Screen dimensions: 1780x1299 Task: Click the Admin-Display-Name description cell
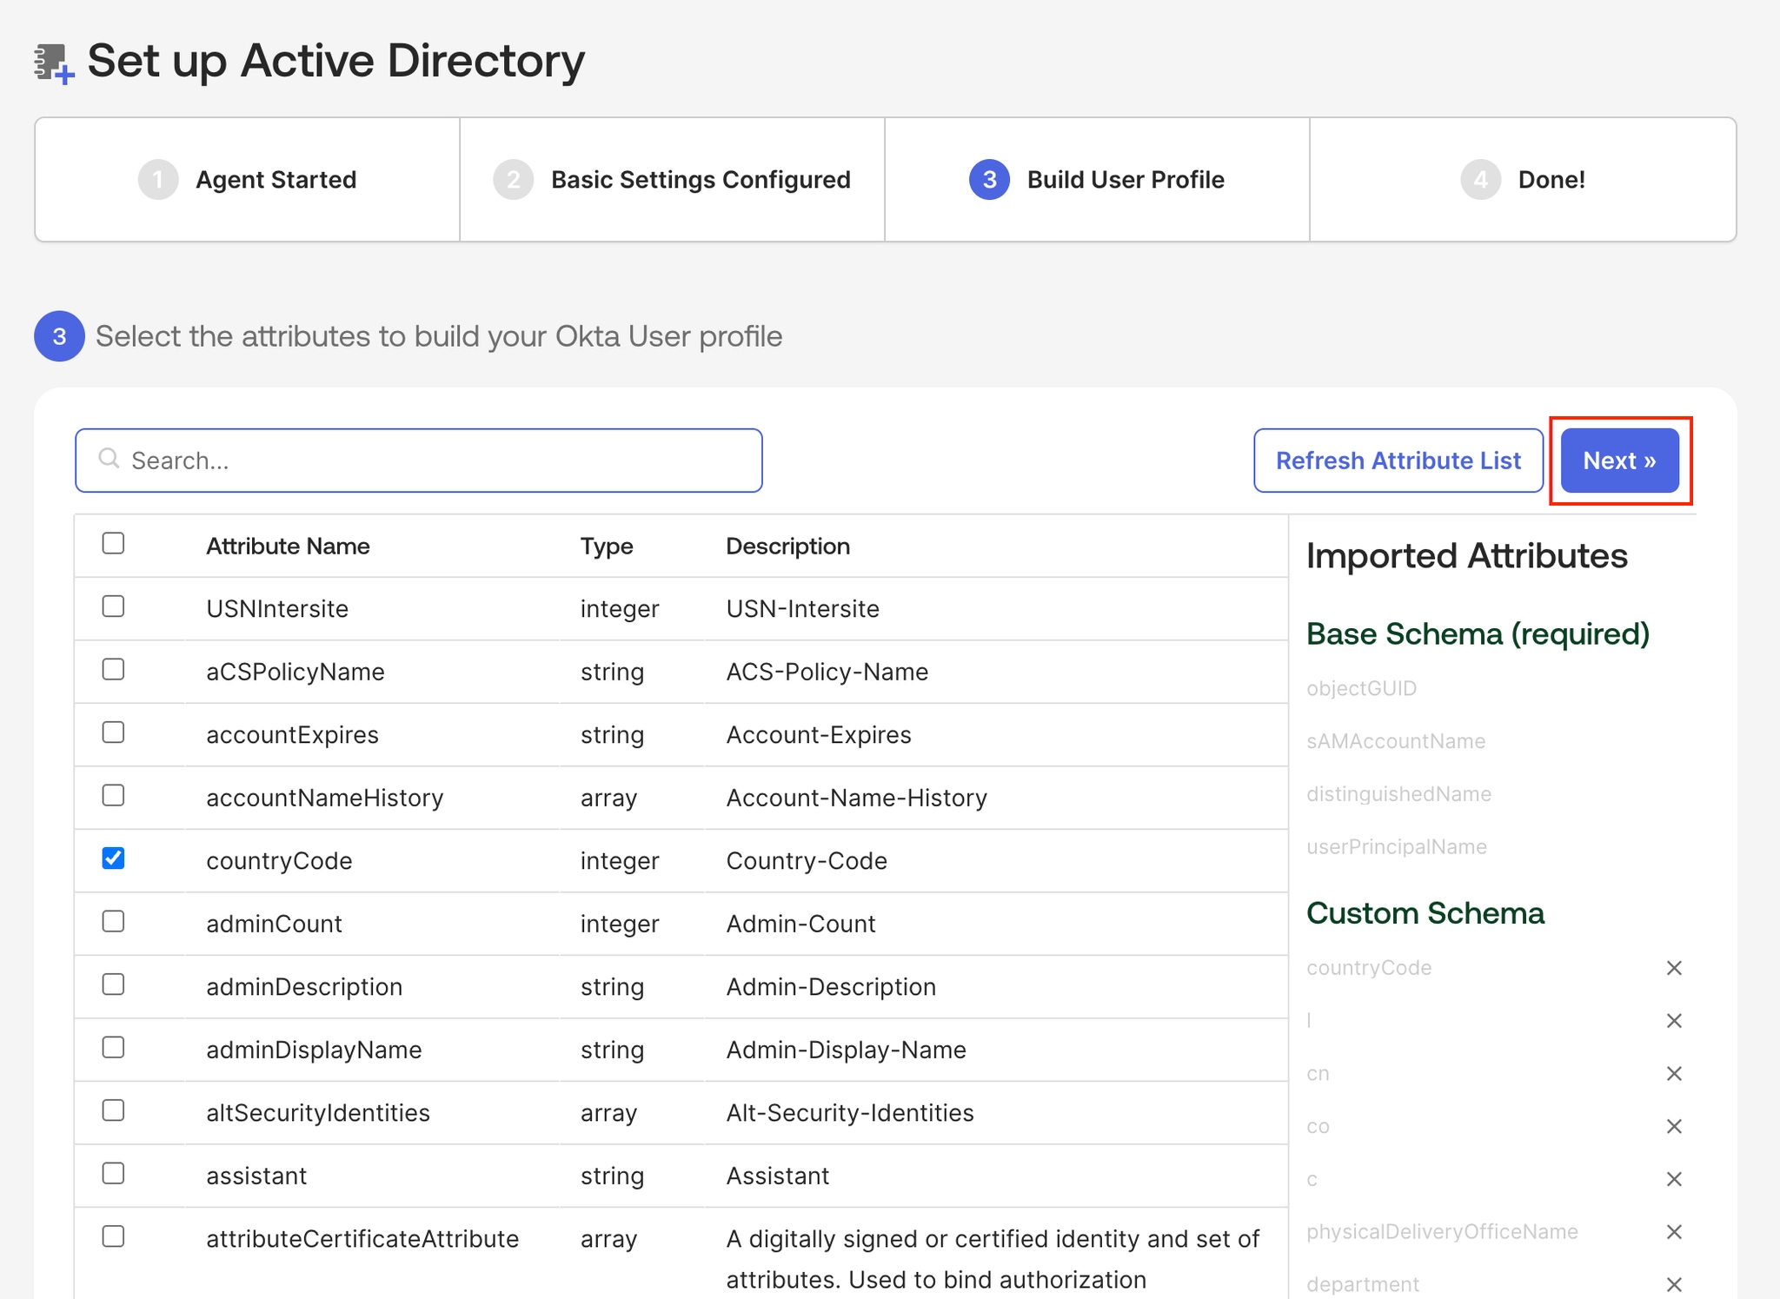click(847, 1050)
